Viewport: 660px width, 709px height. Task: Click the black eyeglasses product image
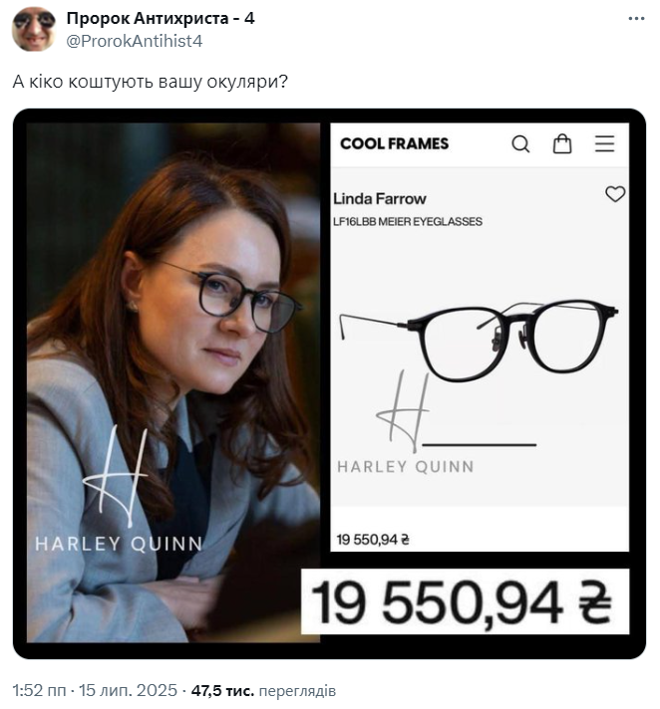pyautogui.click(x=479, y=340)
